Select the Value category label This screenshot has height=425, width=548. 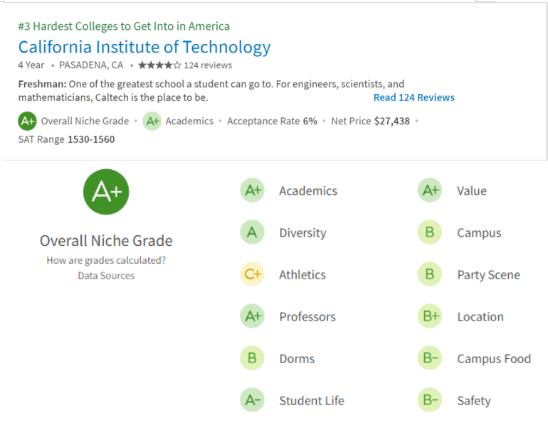point(472,191)
